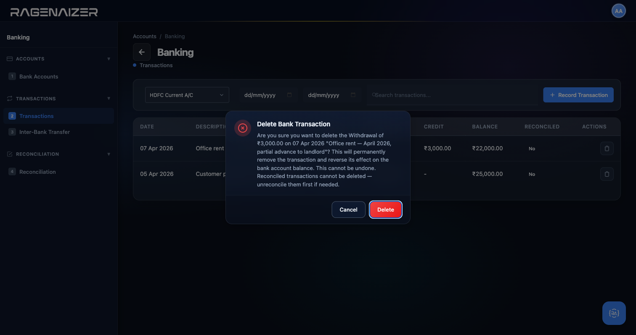Open Reconciliation page in sidebar
The height and width of the screenshot is (335, 636).
click(x=58, y=172)
